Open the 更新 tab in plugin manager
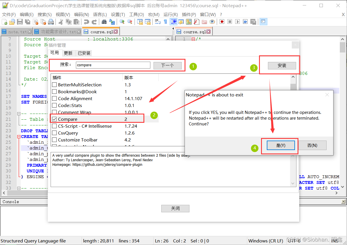The height and width of the screenshot is (245, 347). pos(68,53)
